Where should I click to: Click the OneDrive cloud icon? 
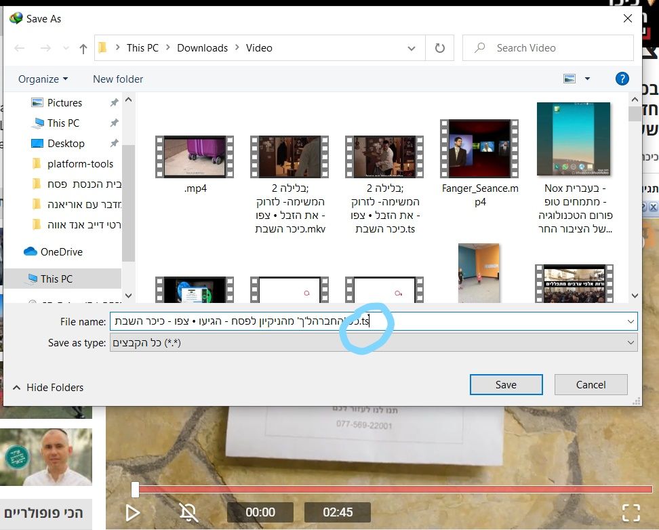point(31,251)
